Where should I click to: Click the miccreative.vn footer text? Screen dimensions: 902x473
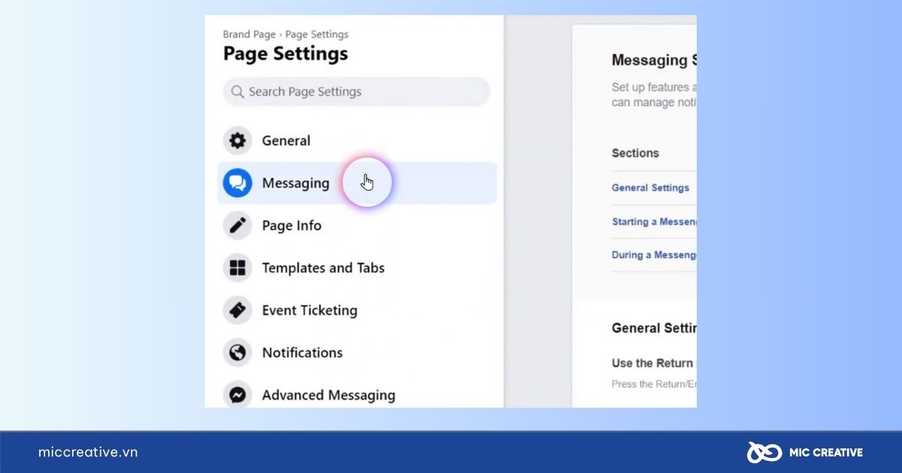(x=88, y=452)
